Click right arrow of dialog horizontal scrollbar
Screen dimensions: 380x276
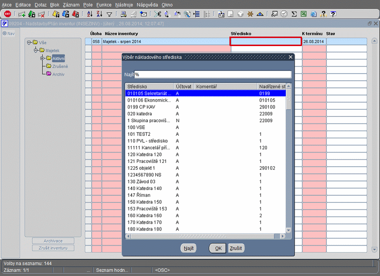click(x=282, y=236)
